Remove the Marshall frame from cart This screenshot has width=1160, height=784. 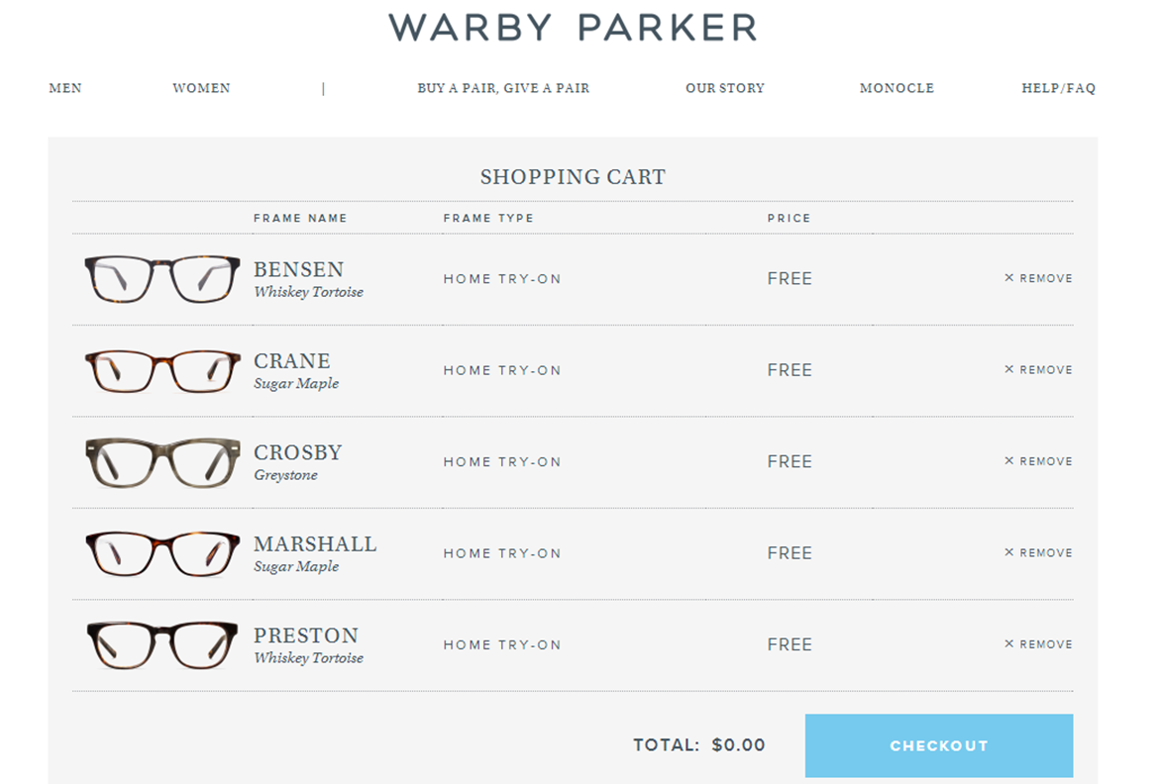[1038, 552]
